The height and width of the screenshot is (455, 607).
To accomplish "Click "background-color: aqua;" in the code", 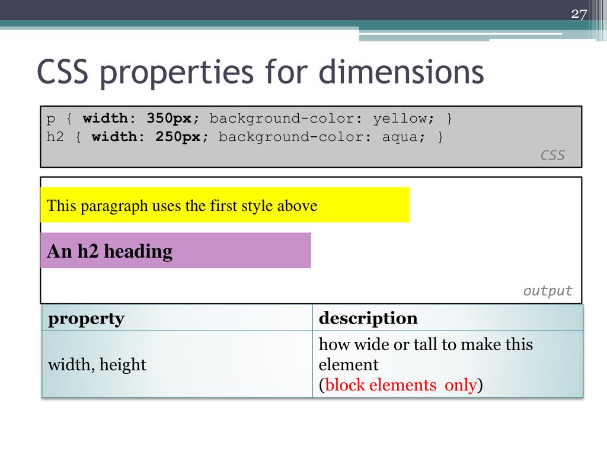I will (322, 137).
